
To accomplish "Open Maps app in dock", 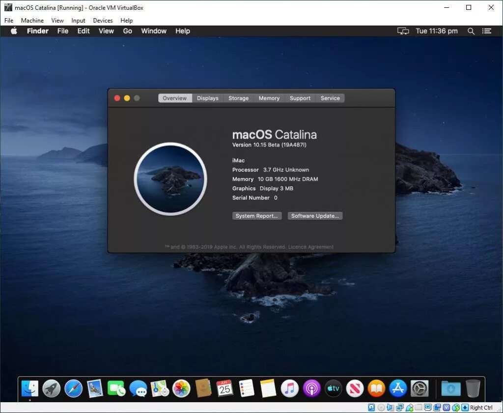I will click(x=160, y=388).
